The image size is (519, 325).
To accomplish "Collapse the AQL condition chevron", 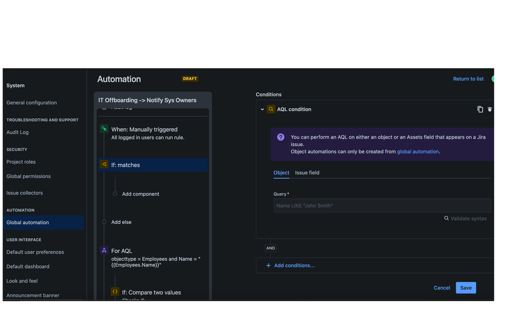I will [262, 109].
